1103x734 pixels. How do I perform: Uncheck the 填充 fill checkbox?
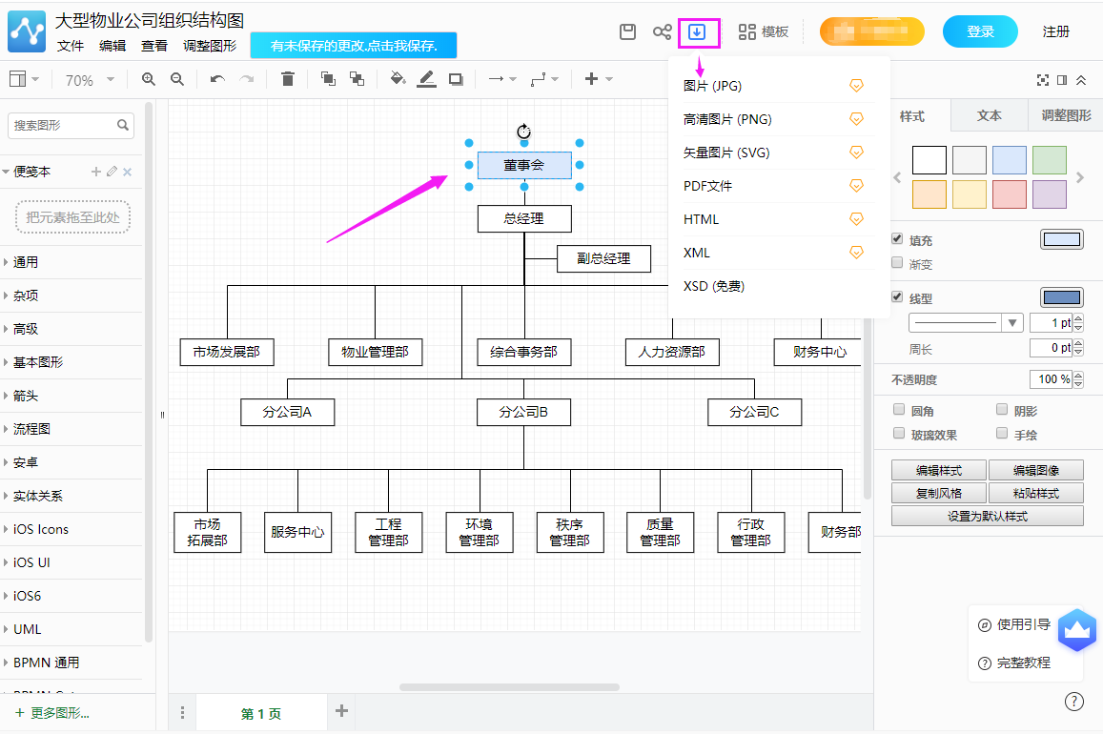point(896,239)
